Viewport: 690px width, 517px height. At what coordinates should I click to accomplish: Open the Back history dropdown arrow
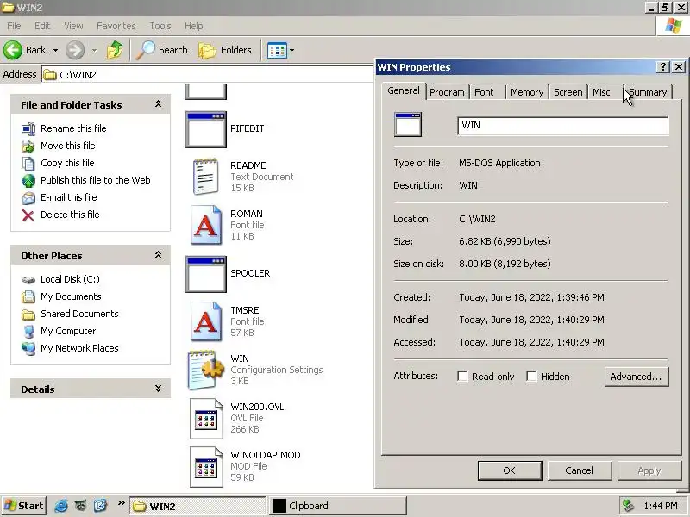55,50
